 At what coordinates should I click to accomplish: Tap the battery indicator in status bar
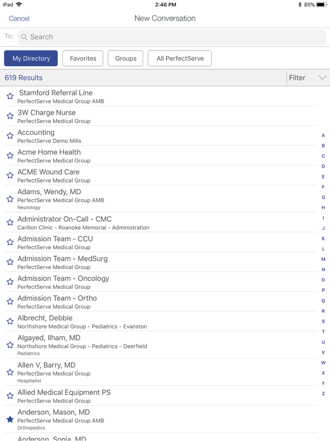pyautogui.click(x=321, y=5)
